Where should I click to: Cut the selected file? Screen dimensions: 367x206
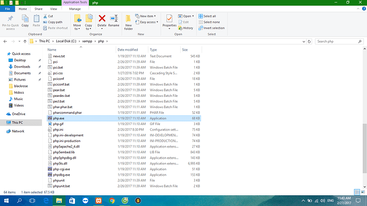[x=48, y=16]
